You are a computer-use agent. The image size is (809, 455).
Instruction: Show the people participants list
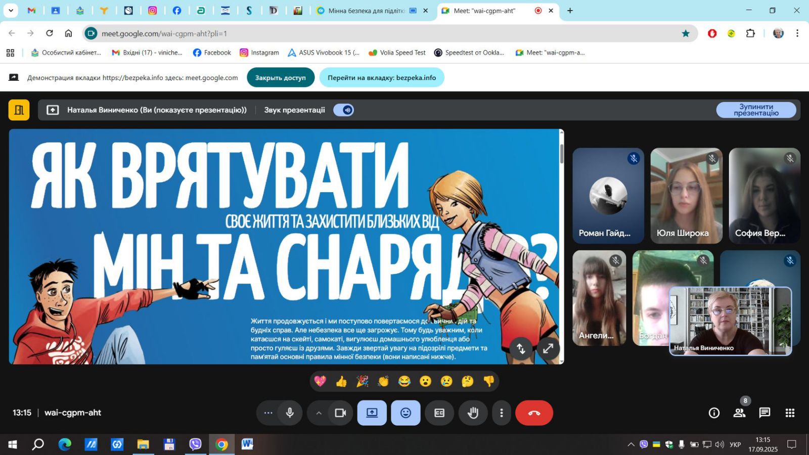tap(739, 413)
